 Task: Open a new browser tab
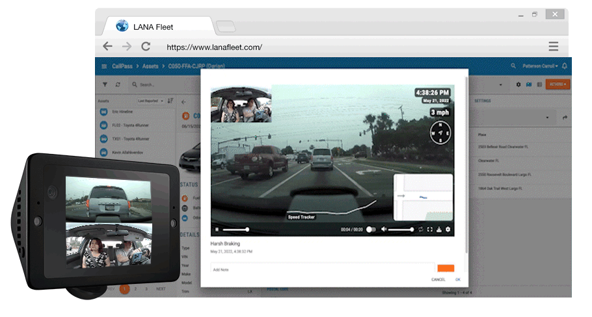225,27
